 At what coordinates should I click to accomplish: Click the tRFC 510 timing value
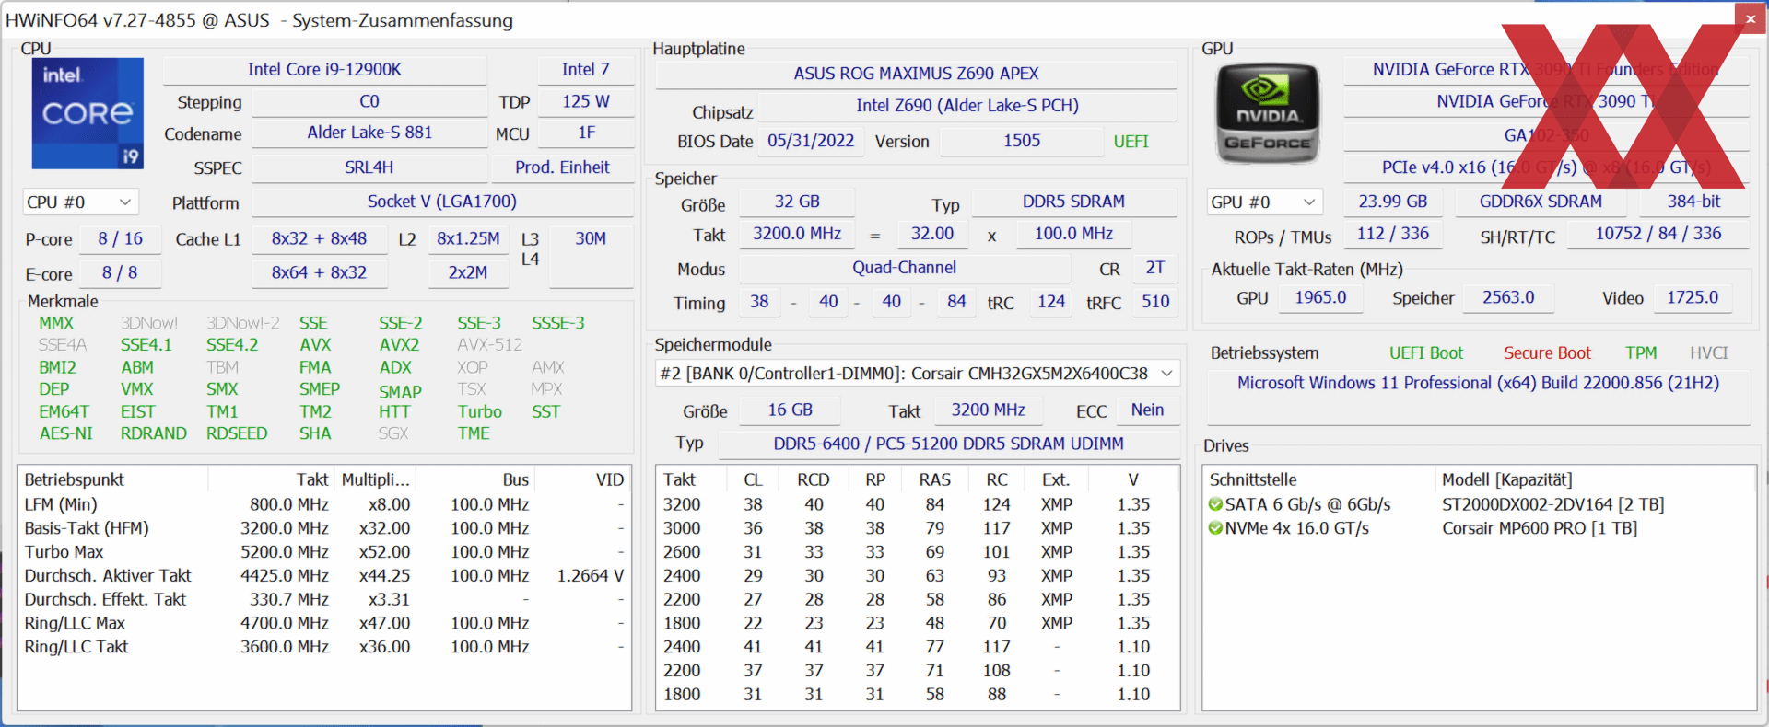[x=1155, y=302]
